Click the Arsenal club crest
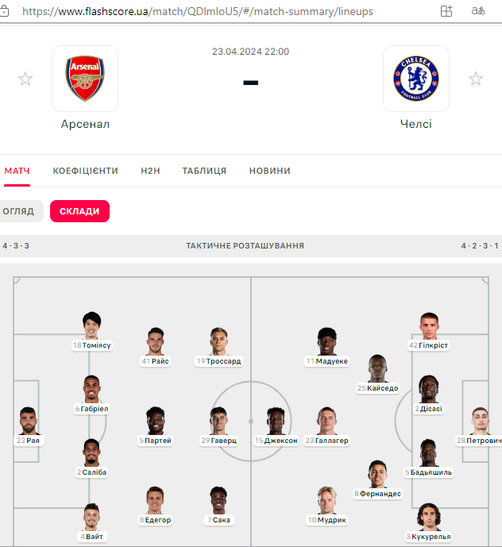This screenshot has width=502, height=547. point(85,79)
